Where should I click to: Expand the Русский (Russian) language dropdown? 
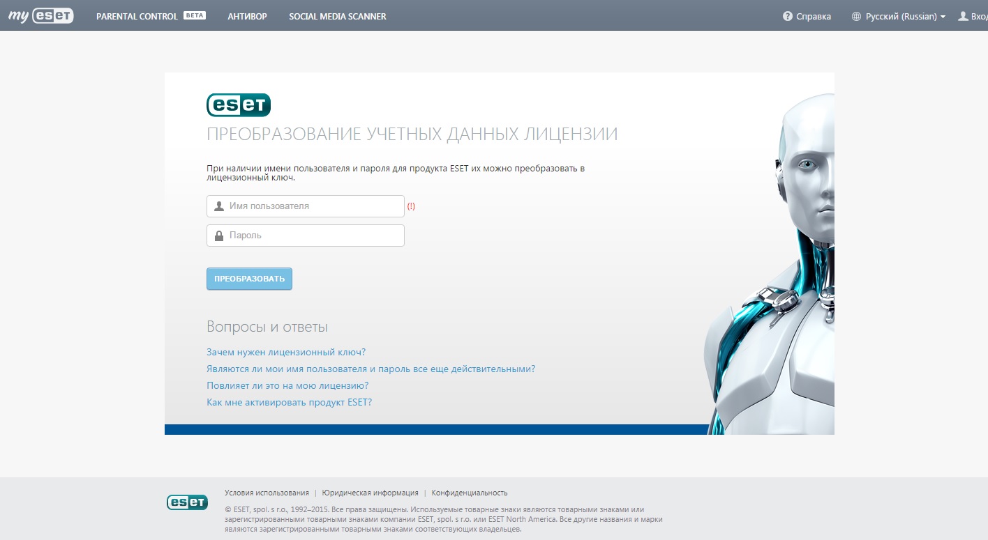tap(906, 16)
